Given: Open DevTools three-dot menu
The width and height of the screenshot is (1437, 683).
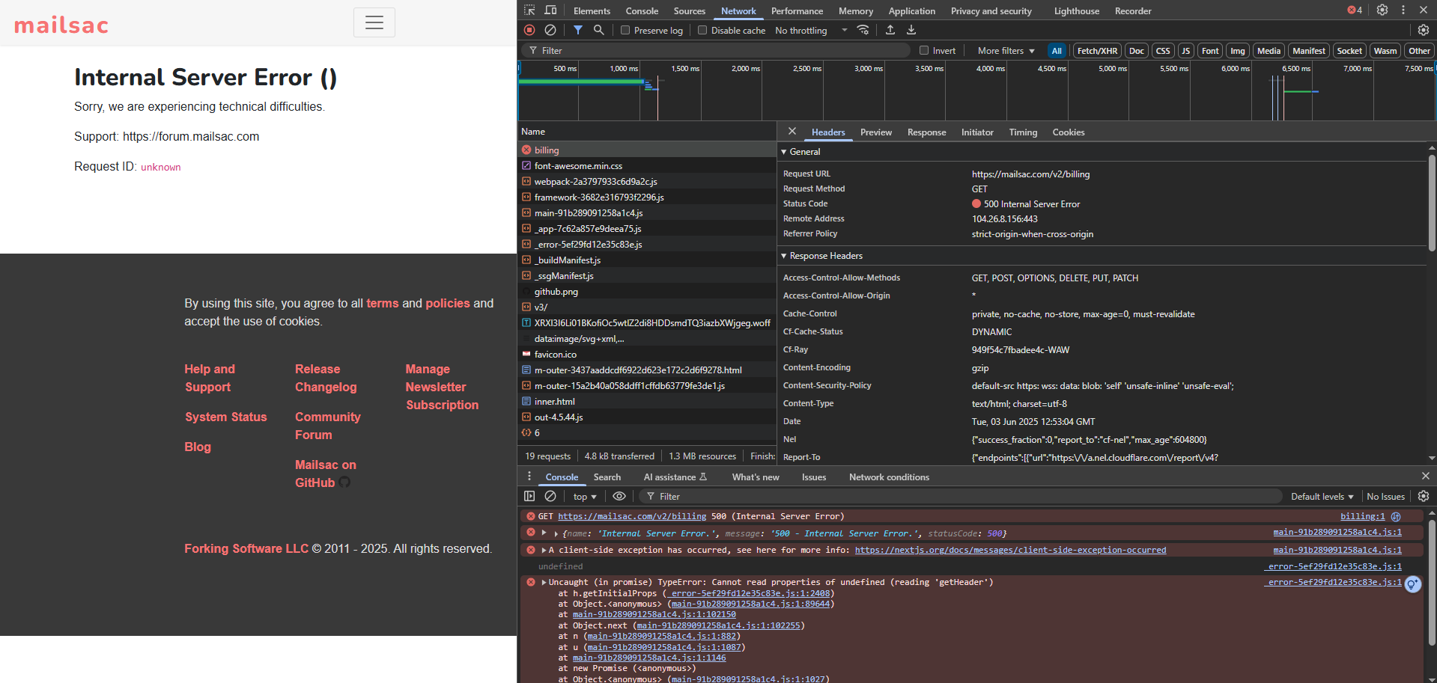Looking at the screenshot, I should tap(1403, 10).
